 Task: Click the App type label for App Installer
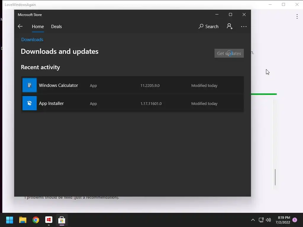(x=93, y=104)
